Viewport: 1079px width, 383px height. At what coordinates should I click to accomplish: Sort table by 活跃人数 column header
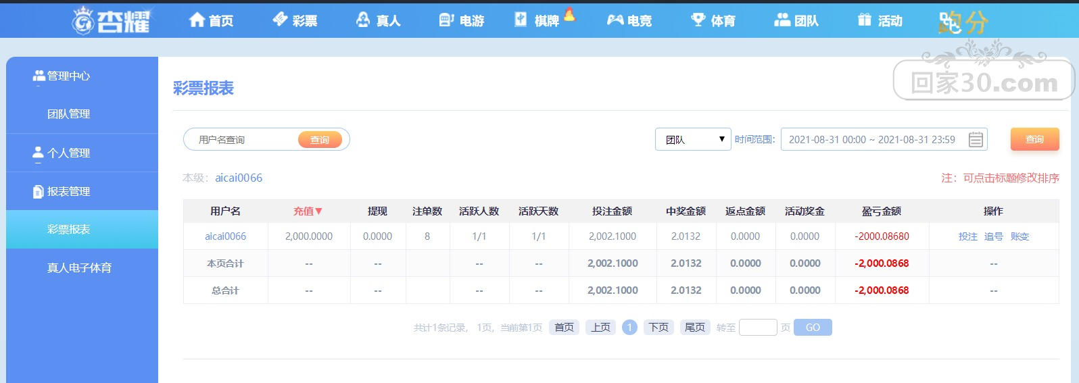click(479, 211)
